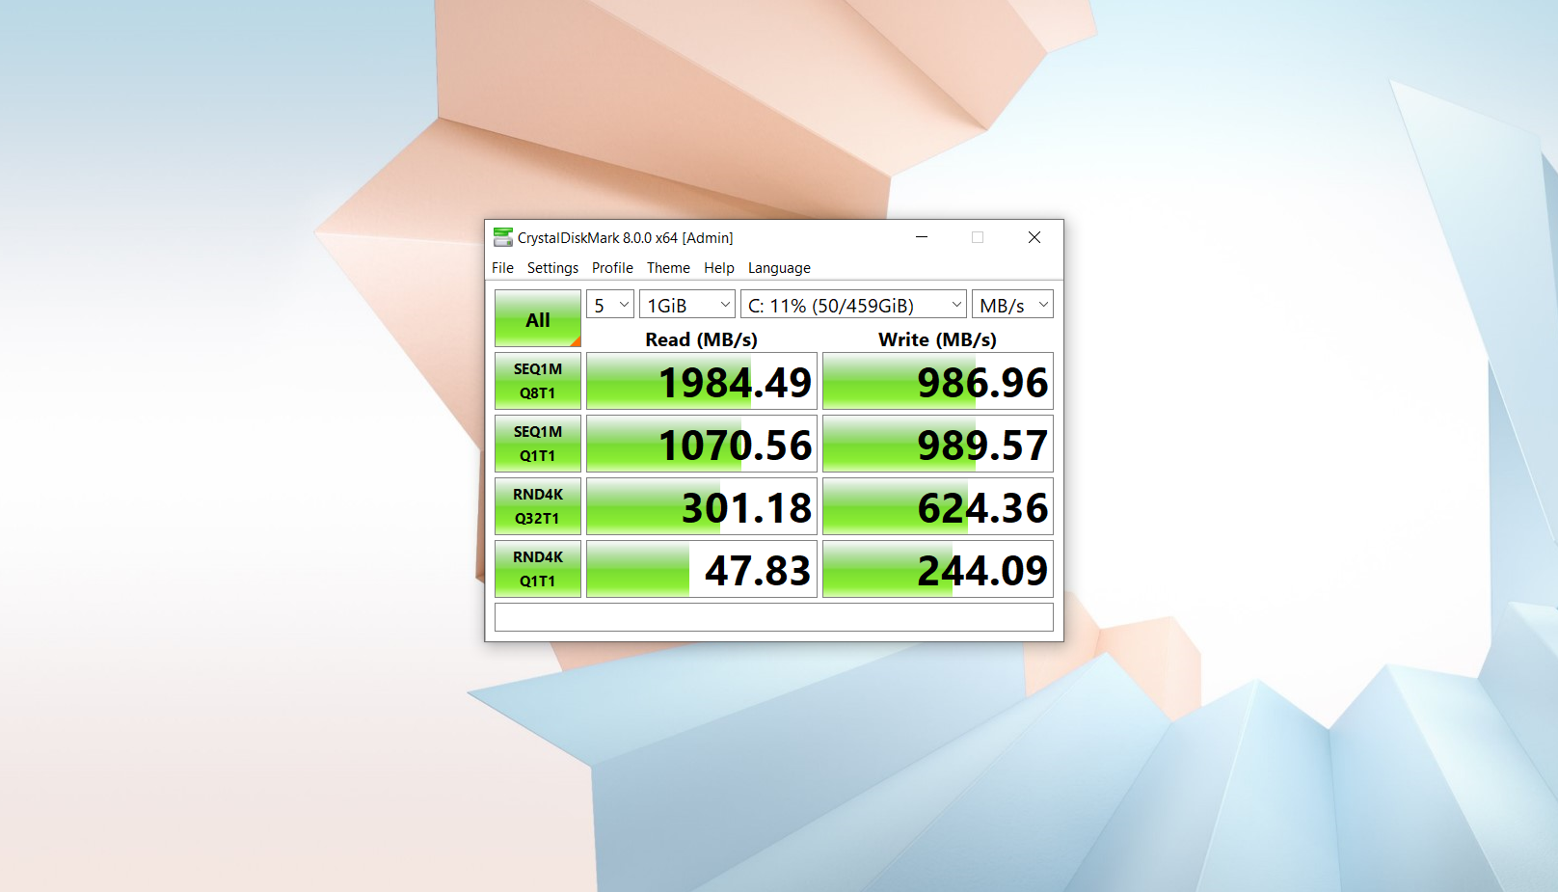Click the 989.57 write result
1558x892 pixels.
[x=938, y=444]
